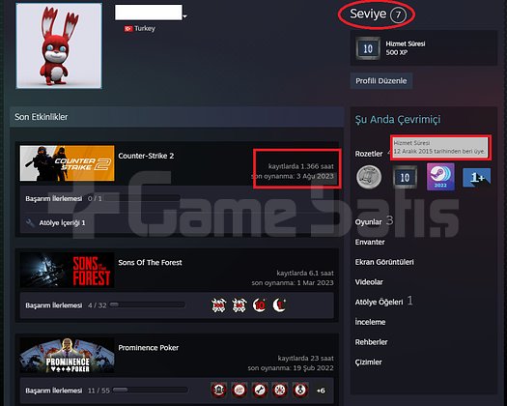This screenshot has height=406, width=507.
Task: Click 'kayıtlarda 23 saat' text
Action: (x=305, y=359)
